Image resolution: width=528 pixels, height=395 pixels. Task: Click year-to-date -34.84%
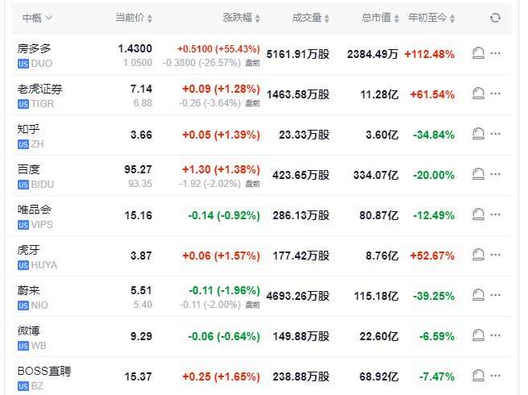coord(434,135)
